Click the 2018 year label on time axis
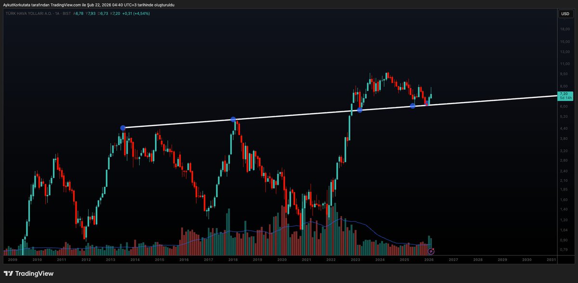578x283 pixels. click(233, 259)
